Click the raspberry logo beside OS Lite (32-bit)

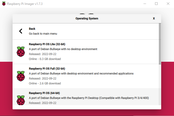coord(21,52)
